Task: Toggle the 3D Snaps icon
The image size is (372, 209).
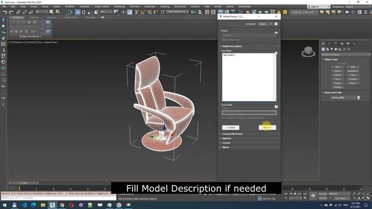Action: pyautogui.click(x=137, y=12)
